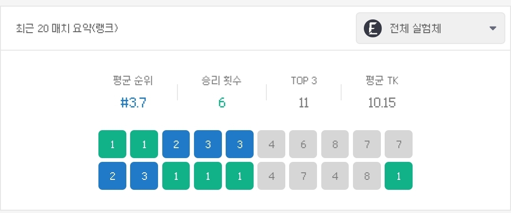Click the round E logo icon
511x213 pixels.
(372, 28)
